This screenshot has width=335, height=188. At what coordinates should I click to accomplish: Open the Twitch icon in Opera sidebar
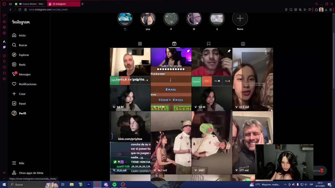tap(4, 47)
